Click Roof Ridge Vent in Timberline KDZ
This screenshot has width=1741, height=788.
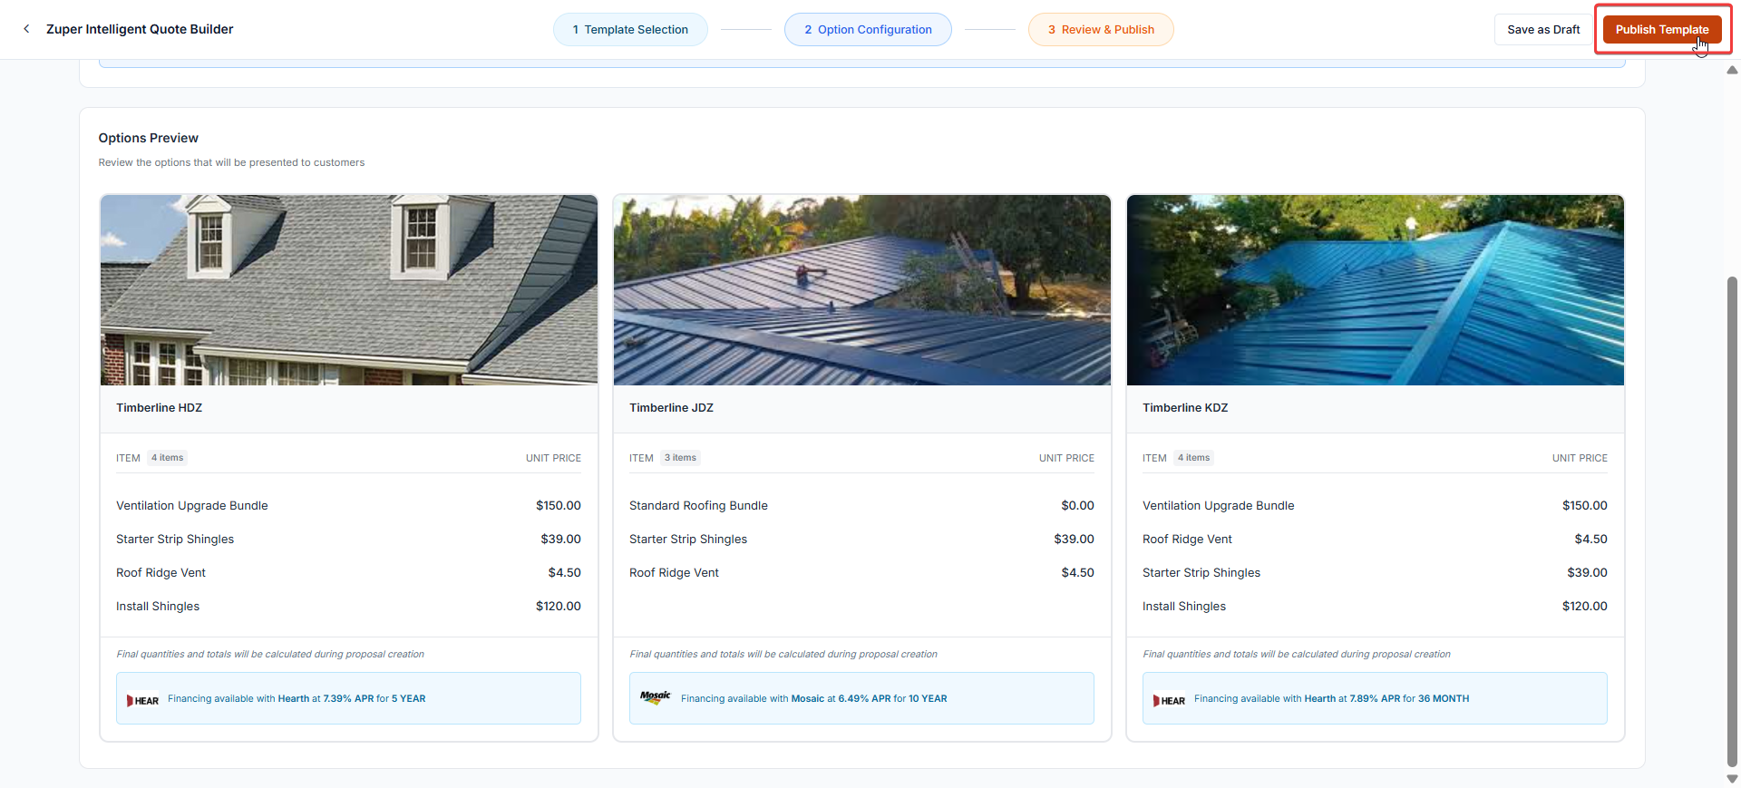tap(1187, 539)
